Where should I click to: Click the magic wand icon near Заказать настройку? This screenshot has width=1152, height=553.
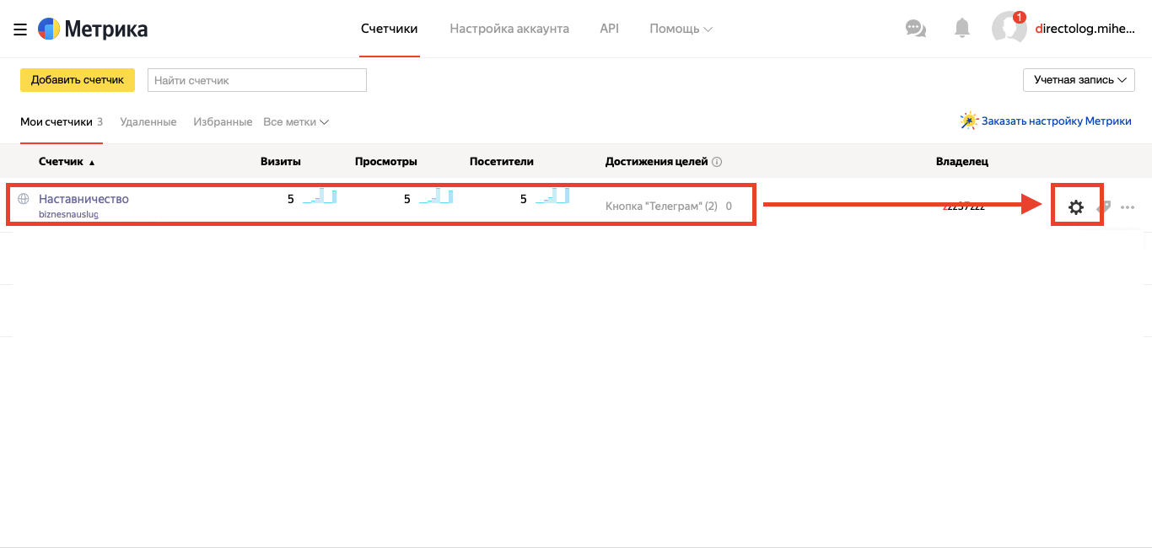[969, 121]
